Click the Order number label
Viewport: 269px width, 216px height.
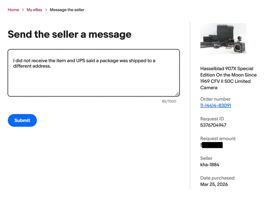[x=216, y=99]
